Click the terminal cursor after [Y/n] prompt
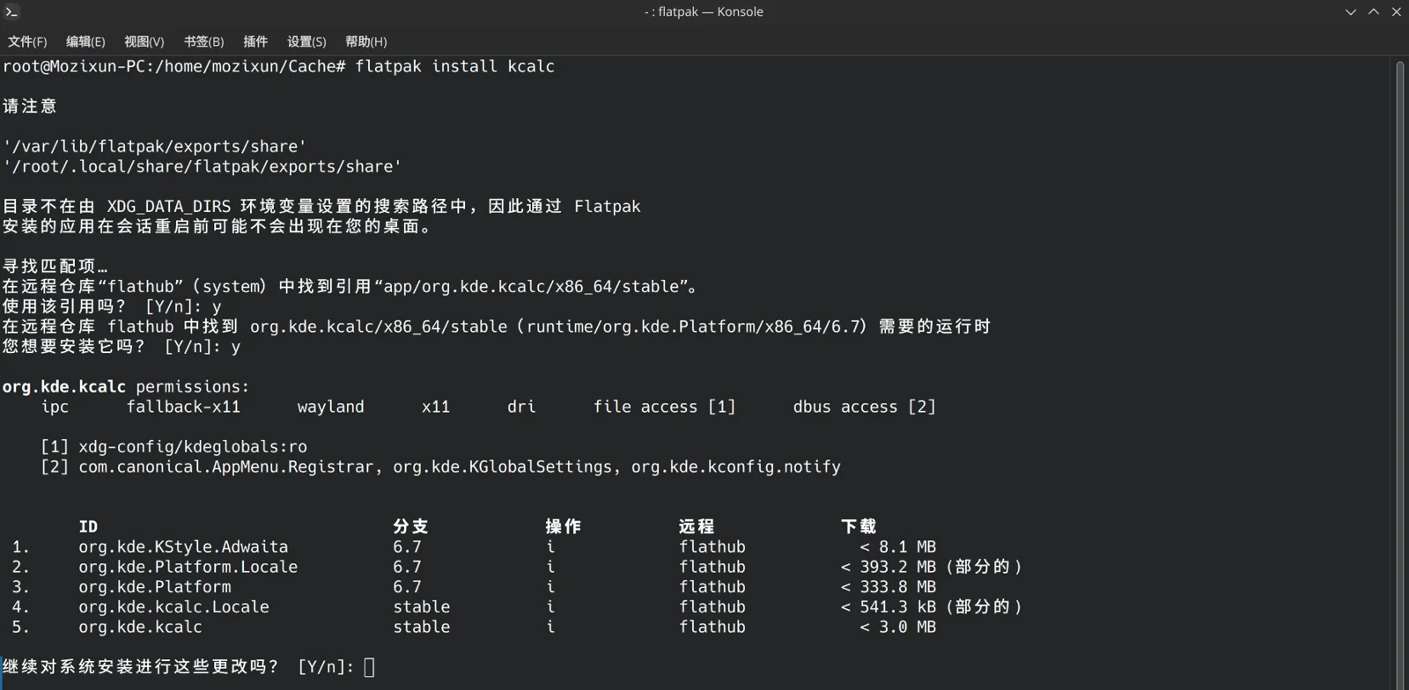The width and height of the screenshot is (1409, 690). (x=370, y=667)
